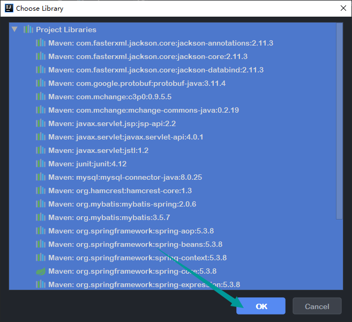Click the IntelliJ IDEA title bar icon

click(9, 9)
